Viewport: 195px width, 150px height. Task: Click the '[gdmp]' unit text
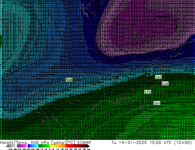coord(59,143)
